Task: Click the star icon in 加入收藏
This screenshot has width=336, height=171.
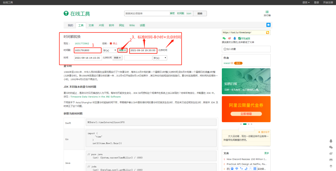Action: tap(225, 49)
